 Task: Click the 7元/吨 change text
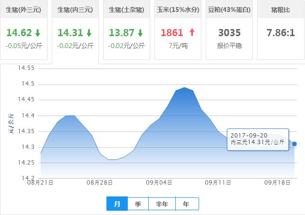pos(178,46)
